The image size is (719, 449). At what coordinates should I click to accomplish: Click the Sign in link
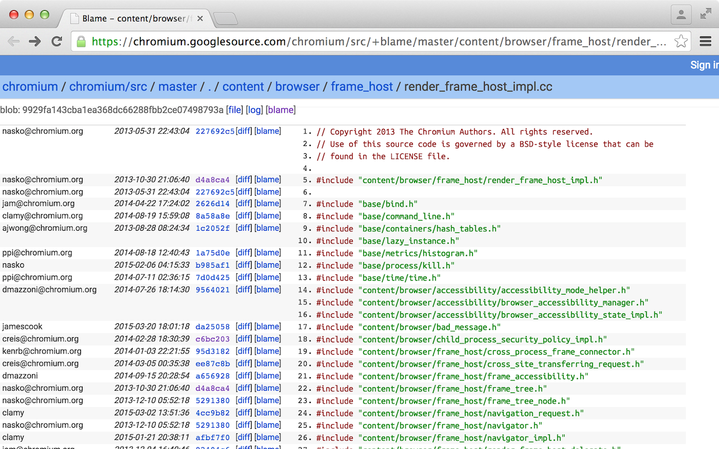(x=704, y=65)
